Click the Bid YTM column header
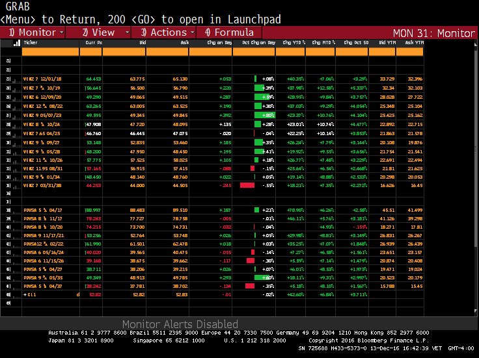This screenshot has height=358, width=479. click(386, 43)
